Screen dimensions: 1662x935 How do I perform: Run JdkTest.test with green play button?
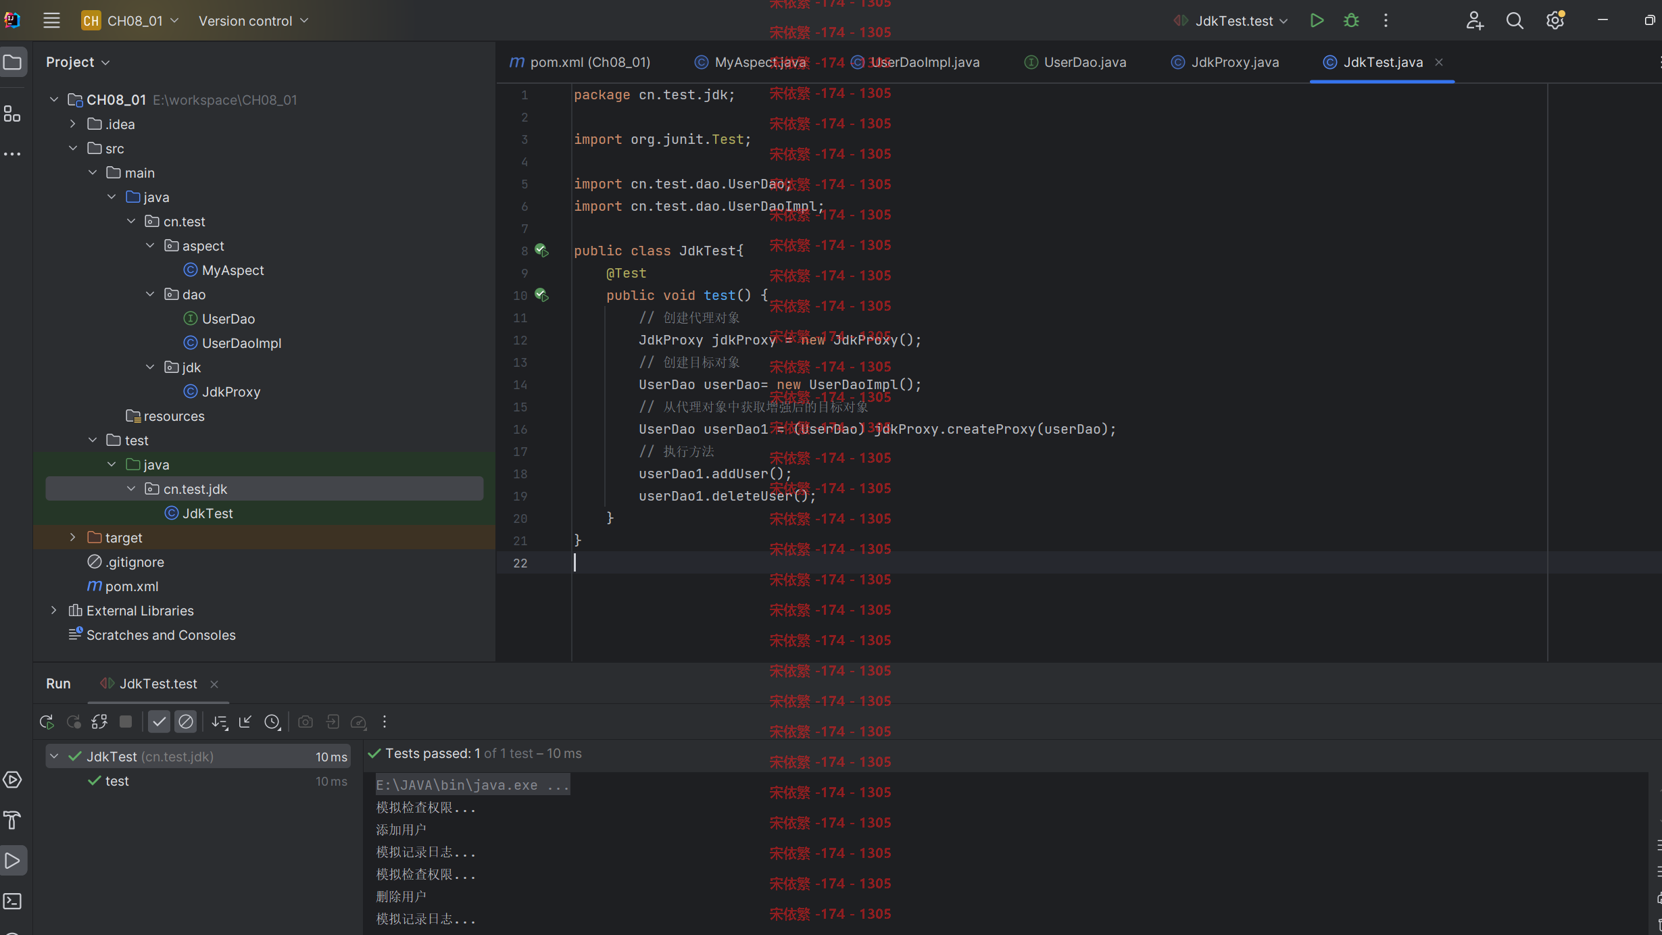tap(1316, 21)
